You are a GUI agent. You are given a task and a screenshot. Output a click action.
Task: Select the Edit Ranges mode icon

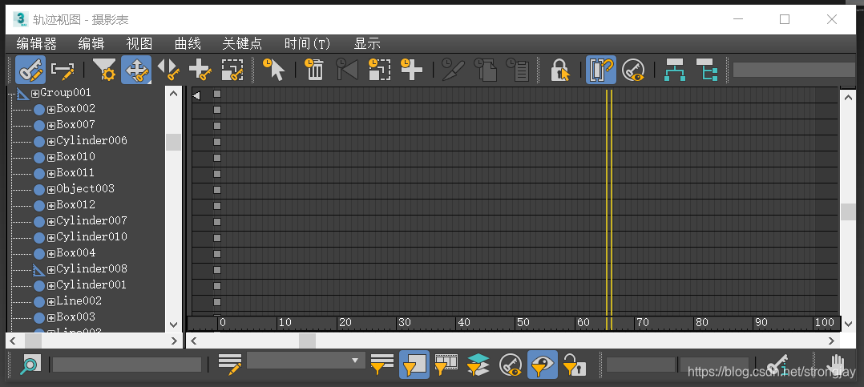[63, 70]
